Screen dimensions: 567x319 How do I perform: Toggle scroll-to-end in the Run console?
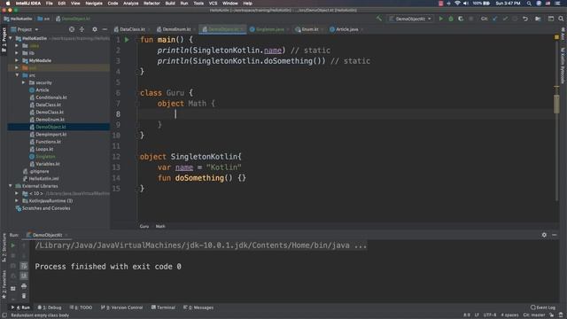[x=24, y=276]
